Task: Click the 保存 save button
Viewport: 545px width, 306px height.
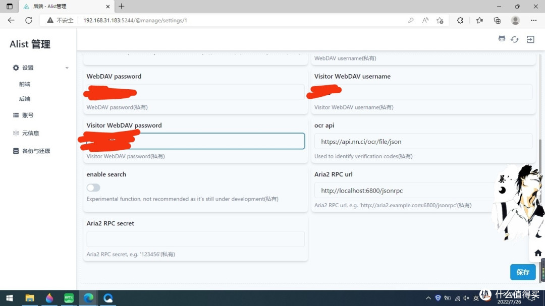Action: tap(523, 272)
